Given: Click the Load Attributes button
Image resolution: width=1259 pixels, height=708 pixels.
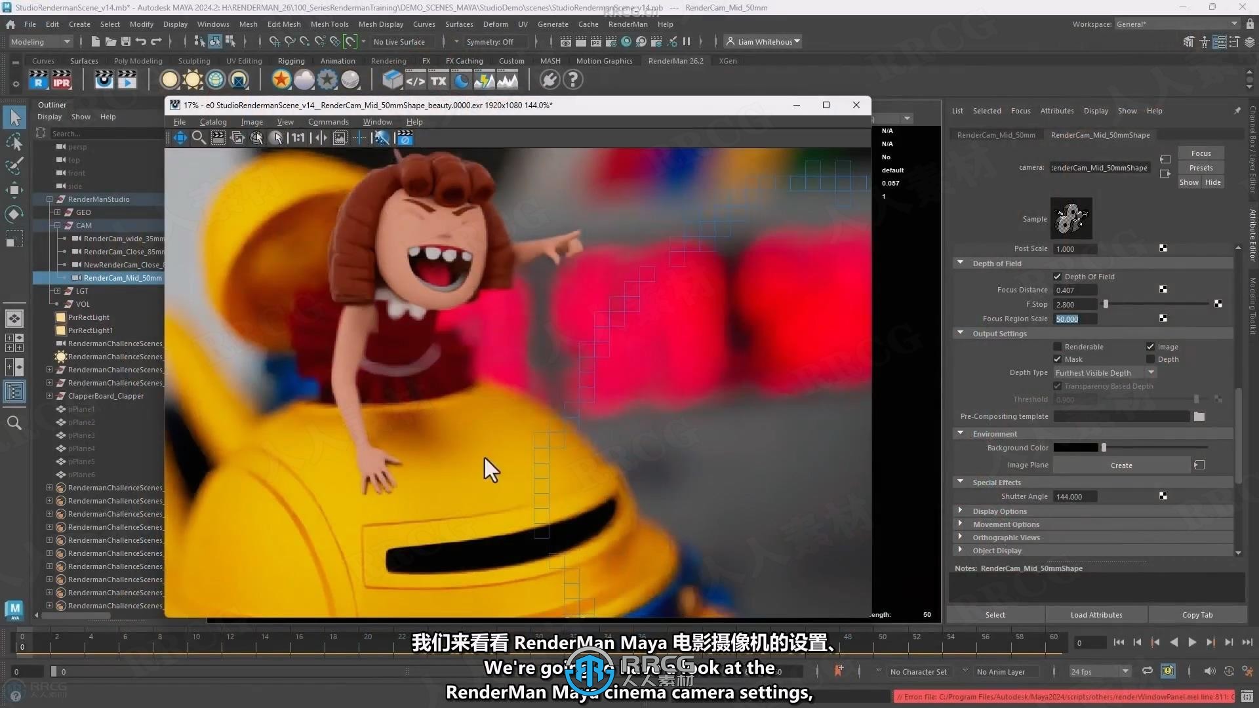Looking at the screenshot, I should coord(1096,614).
